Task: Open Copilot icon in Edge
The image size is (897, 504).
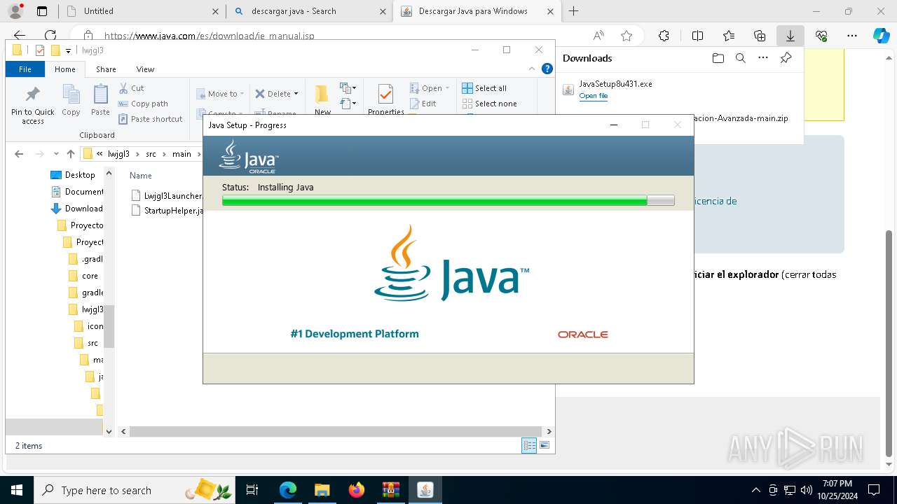Action: pyautogui.click(x=881, y=36)
